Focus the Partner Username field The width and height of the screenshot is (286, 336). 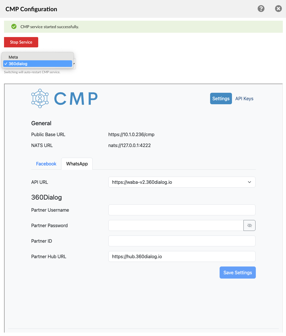point(182,210)
